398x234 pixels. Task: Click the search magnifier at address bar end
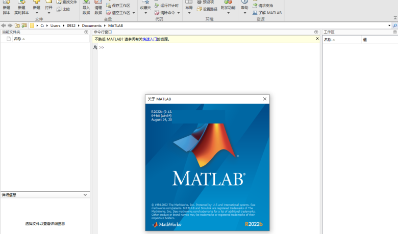395,25
